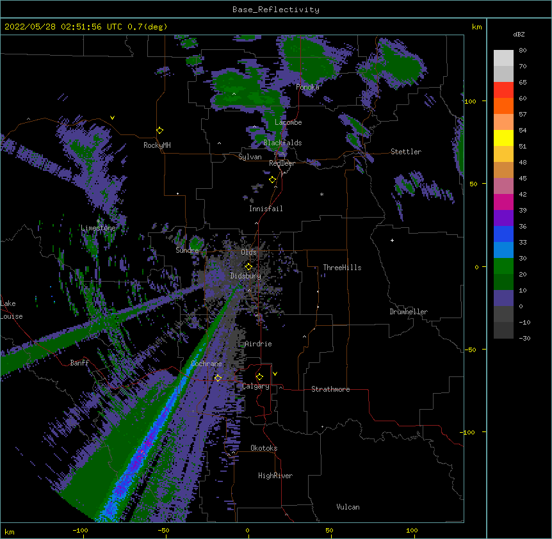Image resolution: width=552 pixels, height=539 pixels.
Task: Select the white asterisk marker east of Innisfail
Action: [321, 194]
